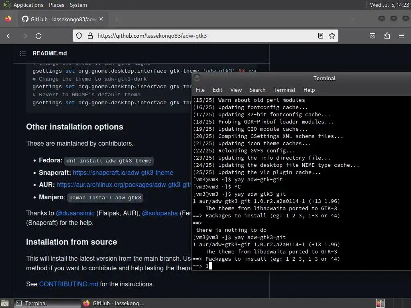Click the '(15/25) Warn about old perl modules' line
Screen dimensions: 411x308
(x=249, y=100)
